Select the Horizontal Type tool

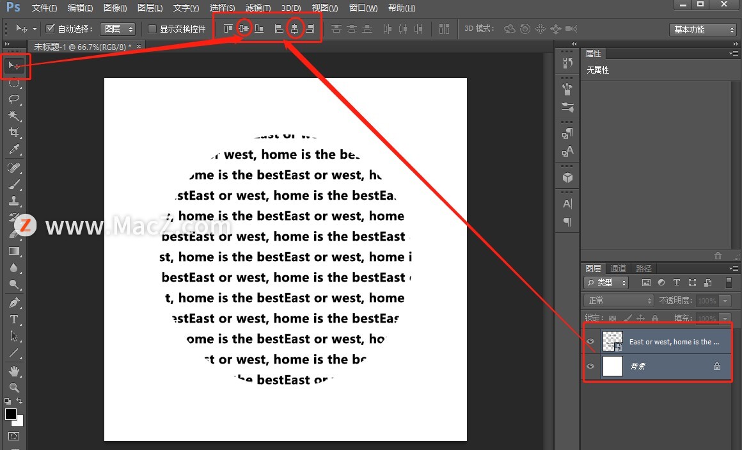(14, 319)
